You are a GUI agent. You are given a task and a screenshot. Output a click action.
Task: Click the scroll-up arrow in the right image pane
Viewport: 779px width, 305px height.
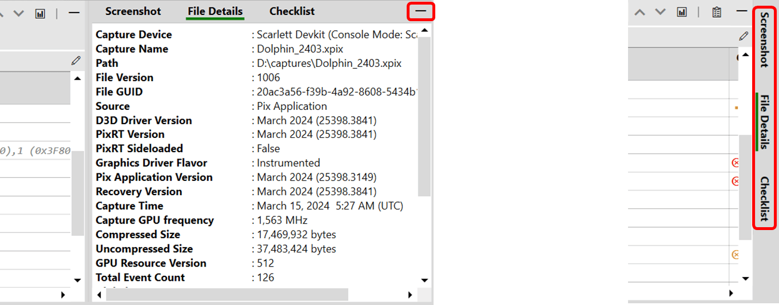[745, 55]
